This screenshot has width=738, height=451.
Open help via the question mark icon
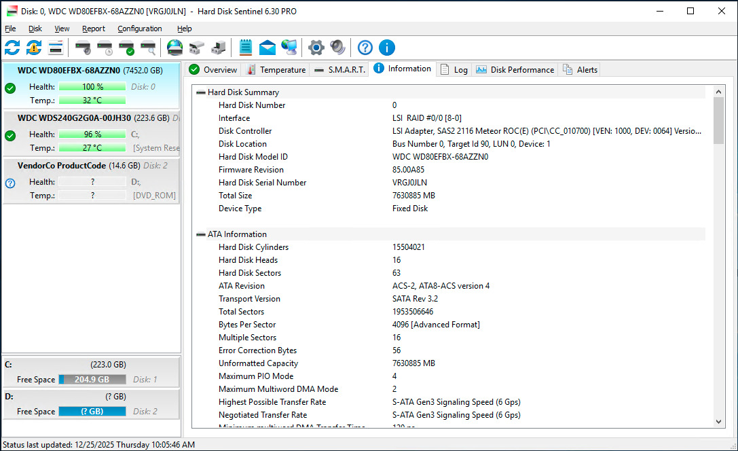365,48
